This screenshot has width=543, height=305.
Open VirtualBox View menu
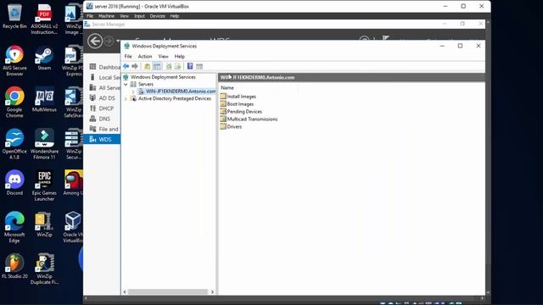point(124,16)
